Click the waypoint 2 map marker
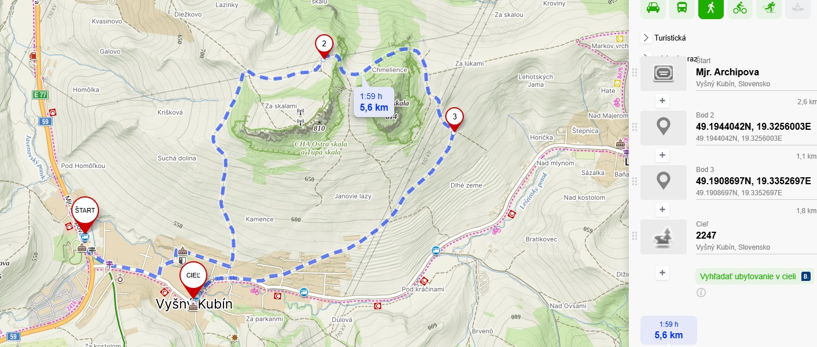Screen dimensions: 817x347 pyautogui.click(x=324, y=45)
